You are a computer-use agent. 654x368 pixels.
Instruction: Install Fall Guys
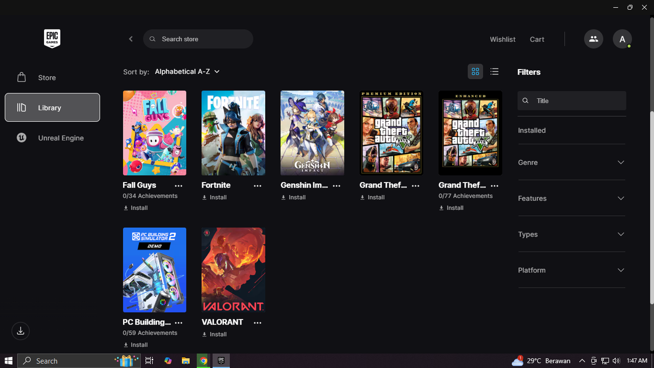[x=136, y=208]
